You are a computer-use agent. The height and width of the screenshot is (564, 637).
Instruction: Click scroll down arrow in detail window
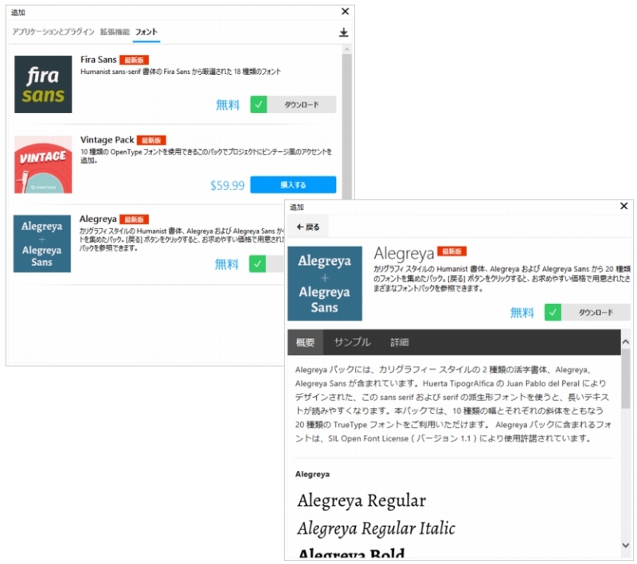pos(625,545)
